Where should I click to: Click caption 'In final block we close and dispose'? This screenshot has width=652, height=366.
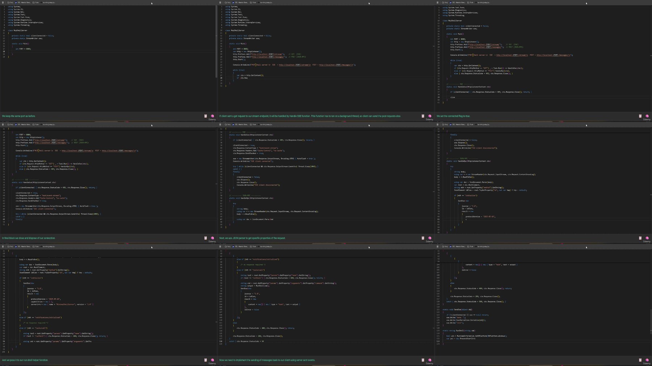29,238
